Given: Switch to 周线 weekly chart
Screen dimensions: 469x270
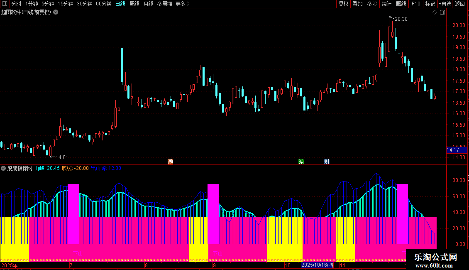Looking at the screenshot, I should coord(134,4).
